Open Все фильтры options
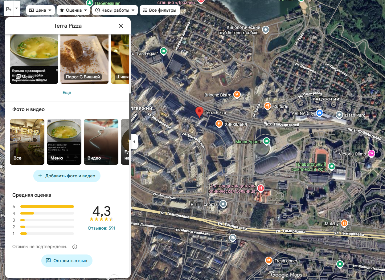This screenshot has height=280, width=385. click(160, 10)
